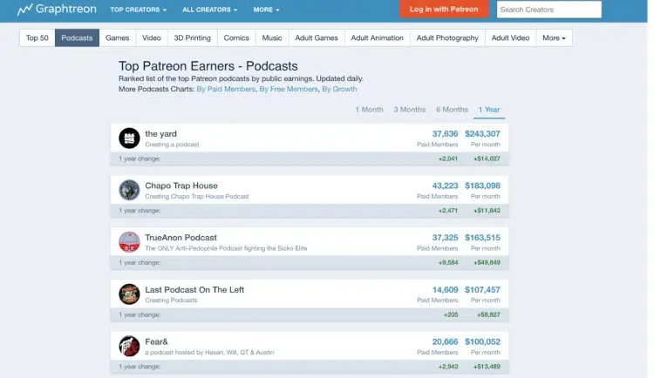Open the Fear& creator page

pyautogui.click(x=156, y=341)
